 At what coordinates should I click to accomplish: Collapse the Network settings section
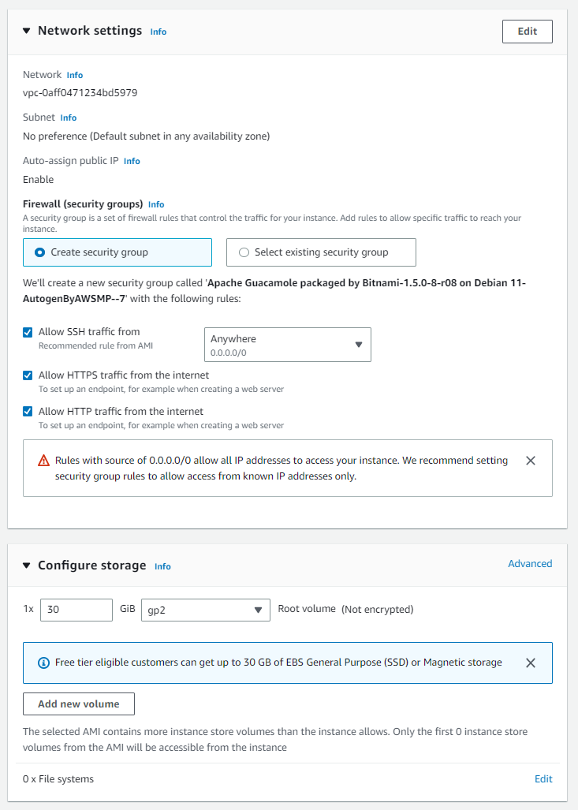click(26, 30)
